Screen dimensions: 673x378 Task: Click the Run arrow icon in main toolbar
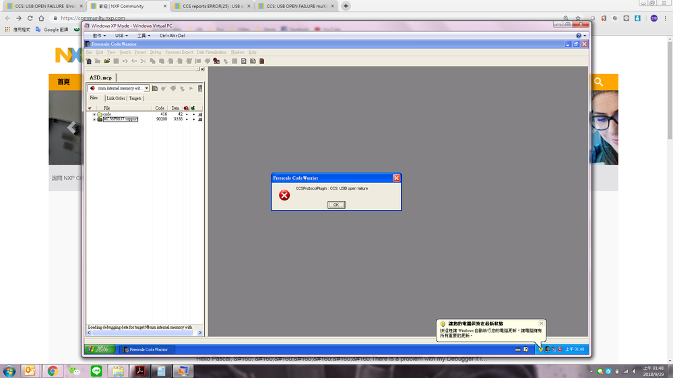point(226,61)
